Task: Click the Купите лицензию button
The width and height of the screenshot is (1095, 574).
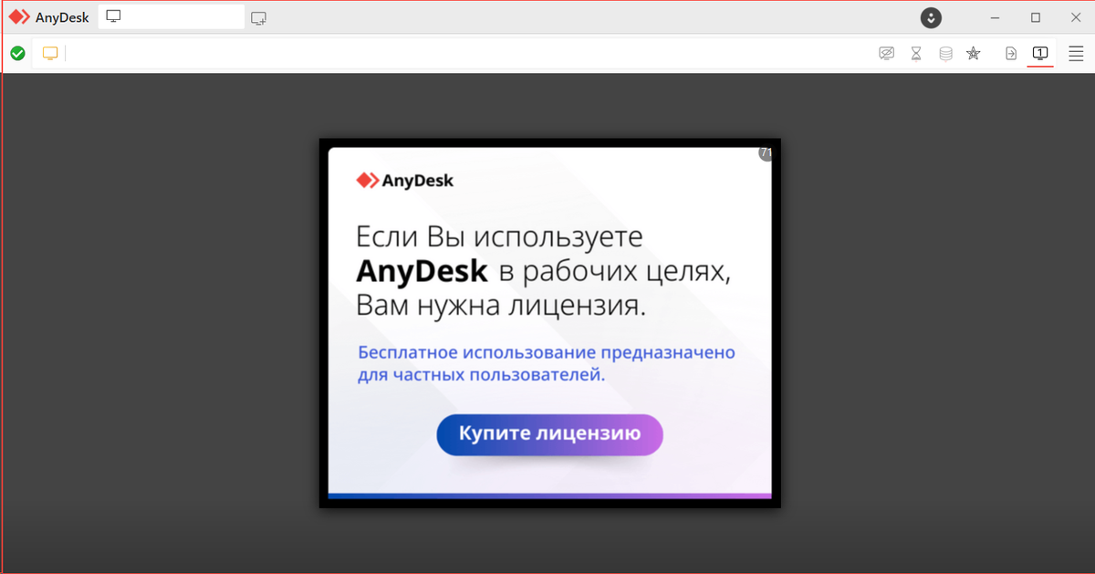Action: point(549,434)
